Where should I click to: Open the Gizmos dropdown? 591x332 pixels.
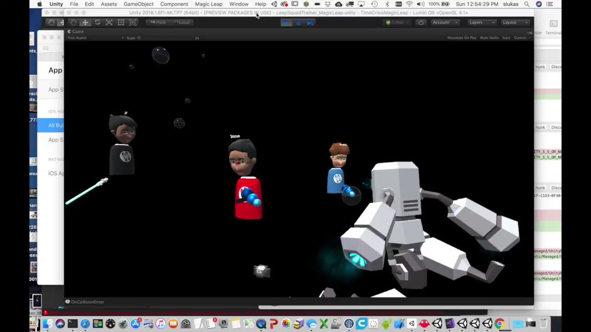[x=521, y=38]
